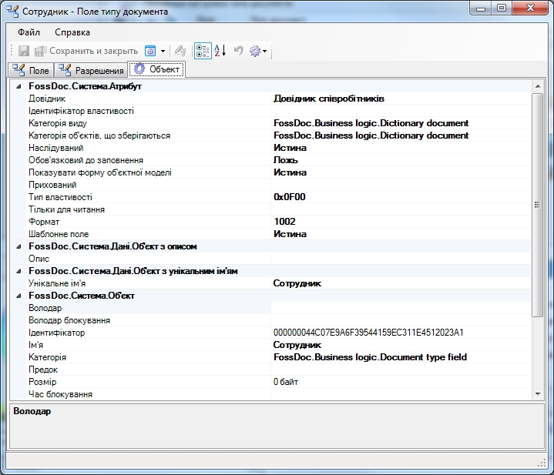This screenshot has height=475, width=554.
Task: Sort properties alphabetically with A-Z icon
Action: click(x=220, y=51)
